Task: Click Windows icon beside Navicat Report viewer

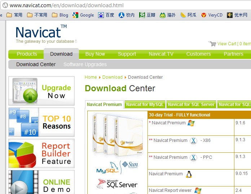Action: coord(198,191)
